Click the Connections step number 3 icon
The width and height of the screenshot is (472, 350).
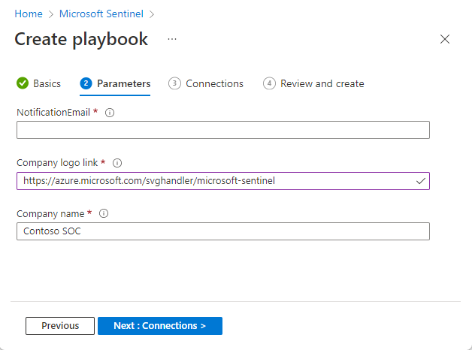click(x=174, y=83)
